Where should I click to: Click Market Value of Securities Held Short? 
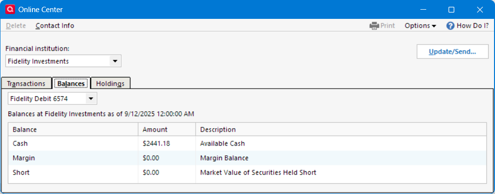[x=258, y=173]
